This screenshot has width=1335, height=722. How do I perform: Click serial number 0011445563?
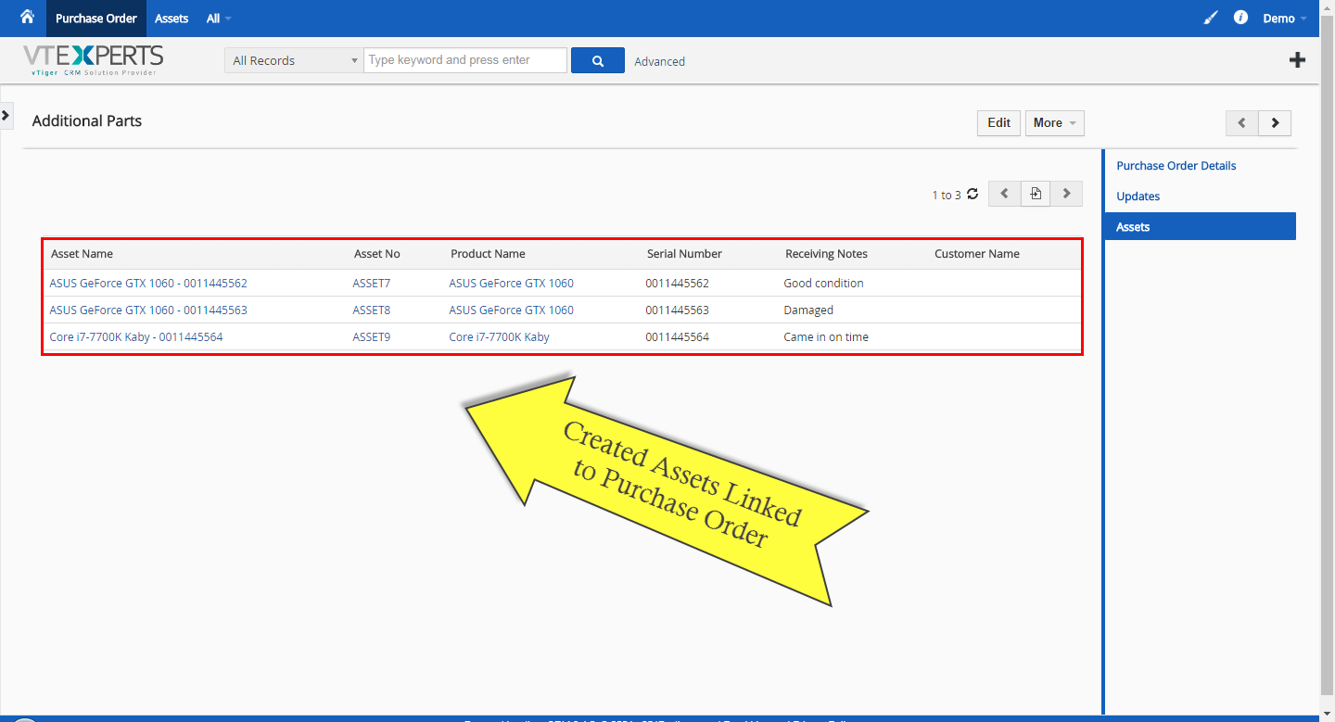678,310
